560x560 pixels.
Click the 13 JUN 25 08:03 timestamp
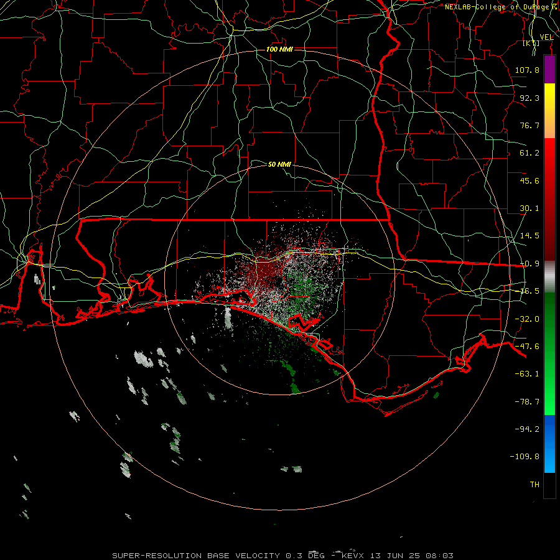[x=412, y=556]
